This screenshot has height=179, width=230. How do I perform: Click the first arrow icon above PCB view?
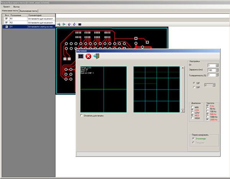(x=59, y=24)
